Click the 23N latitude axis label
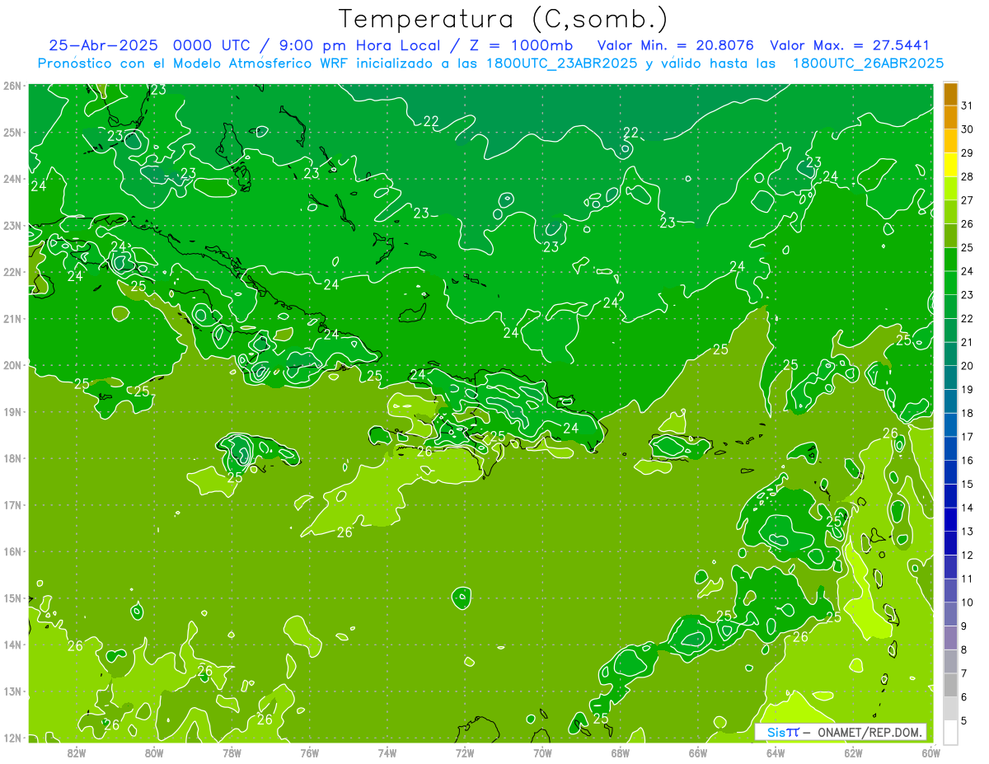This screenshot has height=764, width=989. (x=12, y=225)
